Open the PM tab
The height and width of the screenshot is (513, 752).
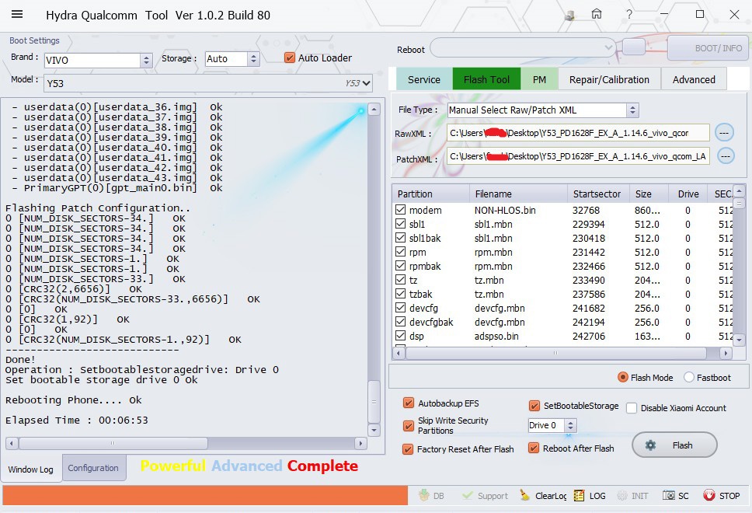point(539,79)
